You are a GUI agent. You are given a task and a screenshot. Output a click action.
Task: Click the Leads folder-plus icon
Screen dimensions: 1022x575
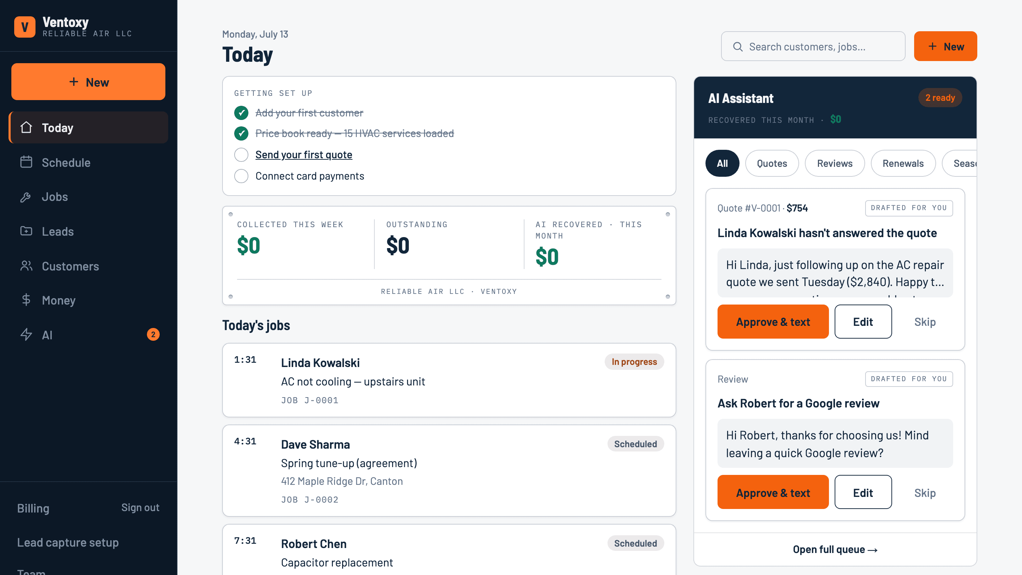[26, 231]
